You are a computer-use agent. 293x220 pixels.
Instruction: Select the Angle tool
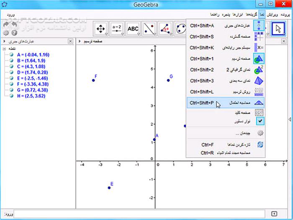tap(165, 29)
